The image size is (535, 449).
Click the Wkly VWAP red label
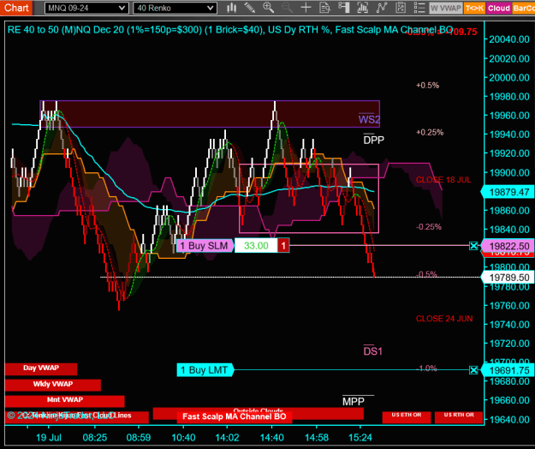[53, 385]
